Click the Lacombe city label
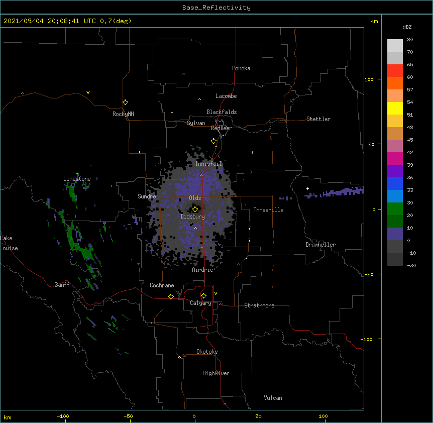The height and width of the screenshot is (423, 433). tap(226, 96)
